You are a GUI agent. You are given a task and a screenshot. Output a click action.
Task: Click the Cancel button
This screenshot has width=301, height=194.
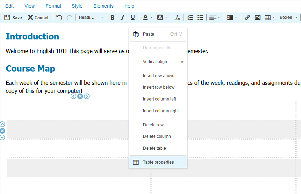(38, 17)
